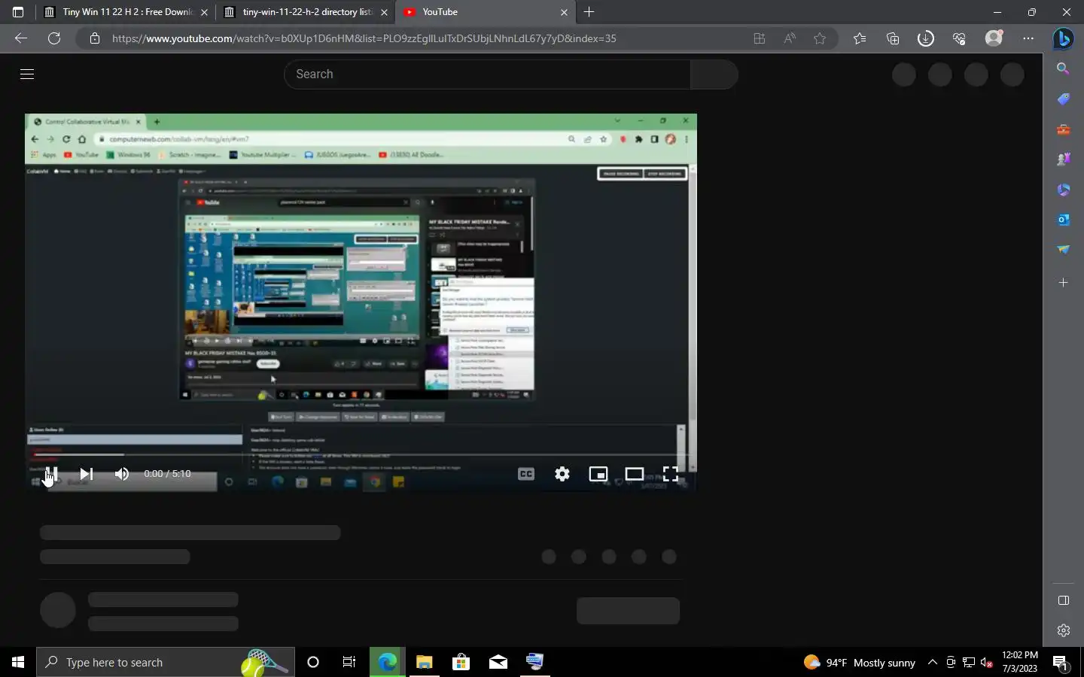This screenshot has height=677, width=1084.
Task: Click the taskbar search box
Action: tap(166, 662)
